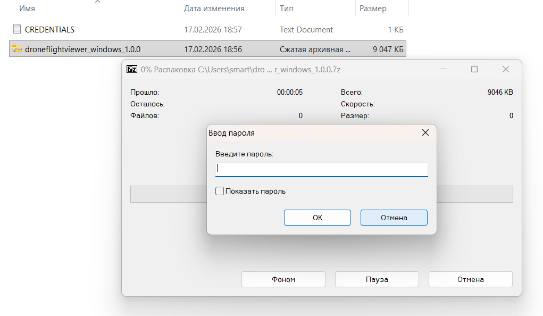Toggle the Показать пароль checkbox
The image size is (543, 316).
tap(220, 191)
